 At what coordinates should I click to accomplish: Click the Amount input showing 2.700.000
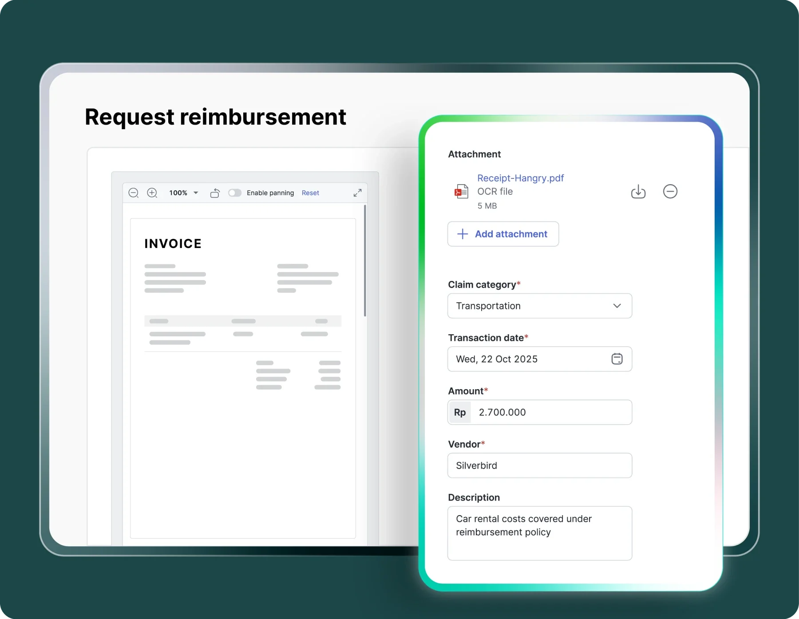coord(550,412)
